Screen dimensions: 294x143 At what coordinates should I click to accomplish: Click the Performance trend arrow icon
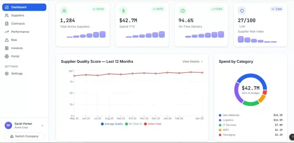(7, 32)
